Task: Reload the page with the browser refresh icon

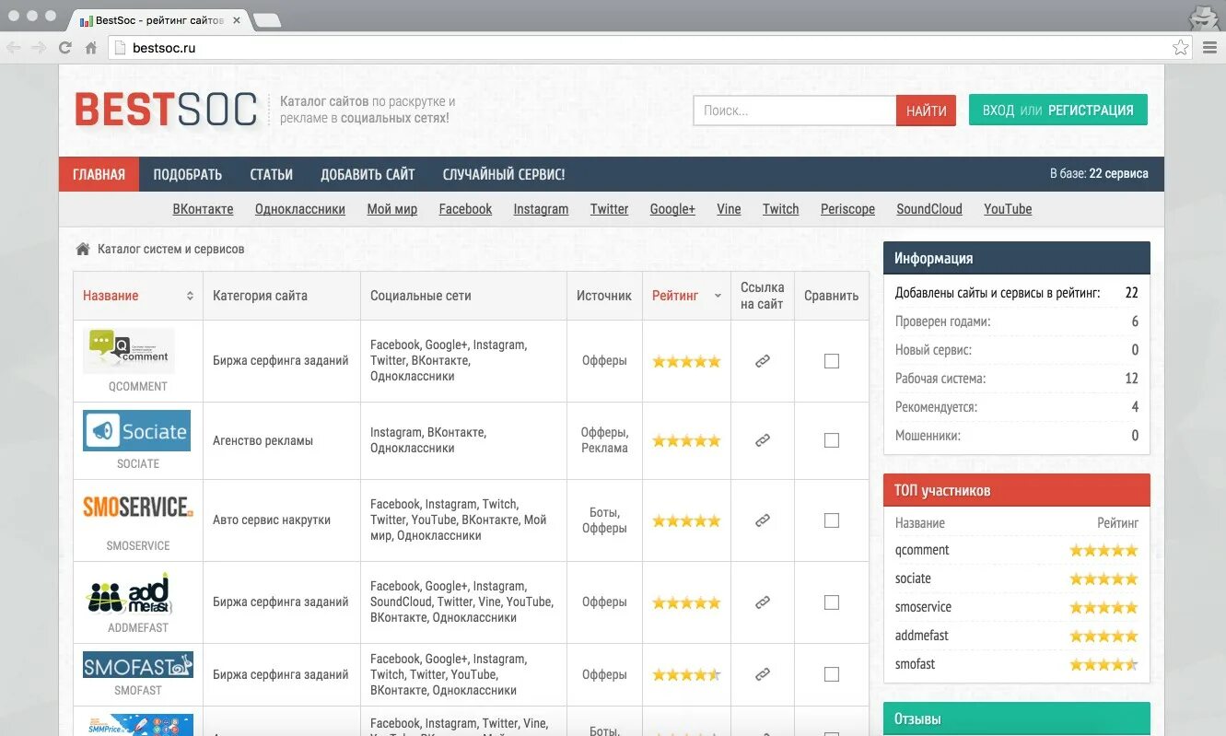Action: tap(64, 48)
